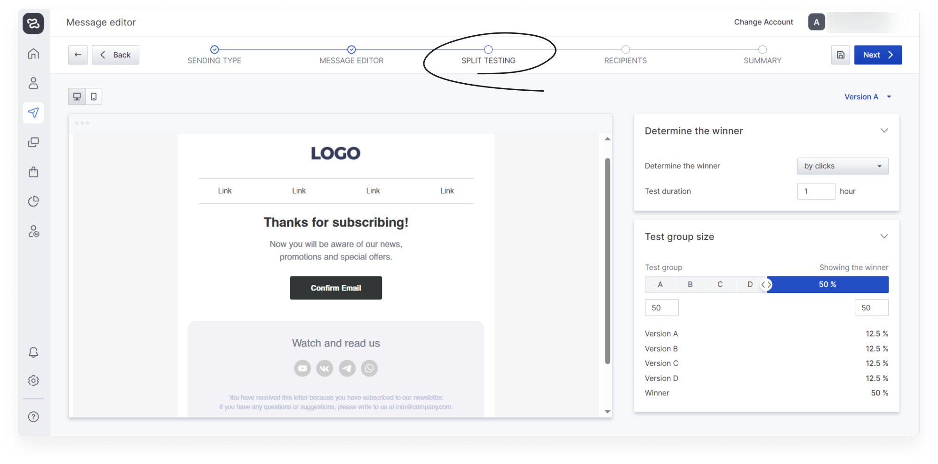Open the notifications bell icon
This screenshot has width=938, height=464.
(x=33, y=352)
